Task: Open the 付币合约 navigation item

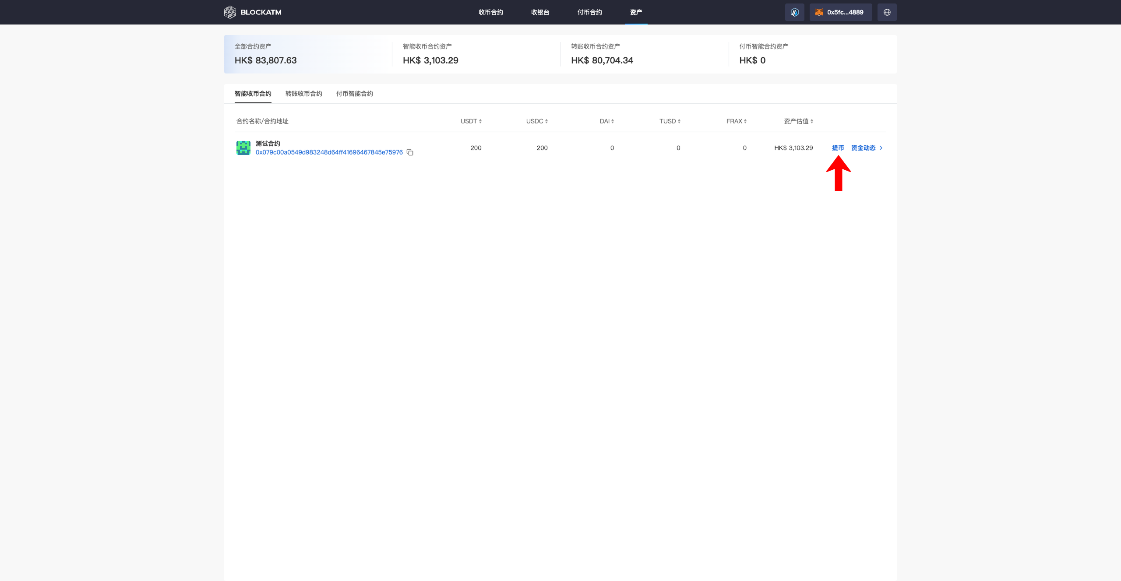Action: pyautogui.click(x=589, y=12)
